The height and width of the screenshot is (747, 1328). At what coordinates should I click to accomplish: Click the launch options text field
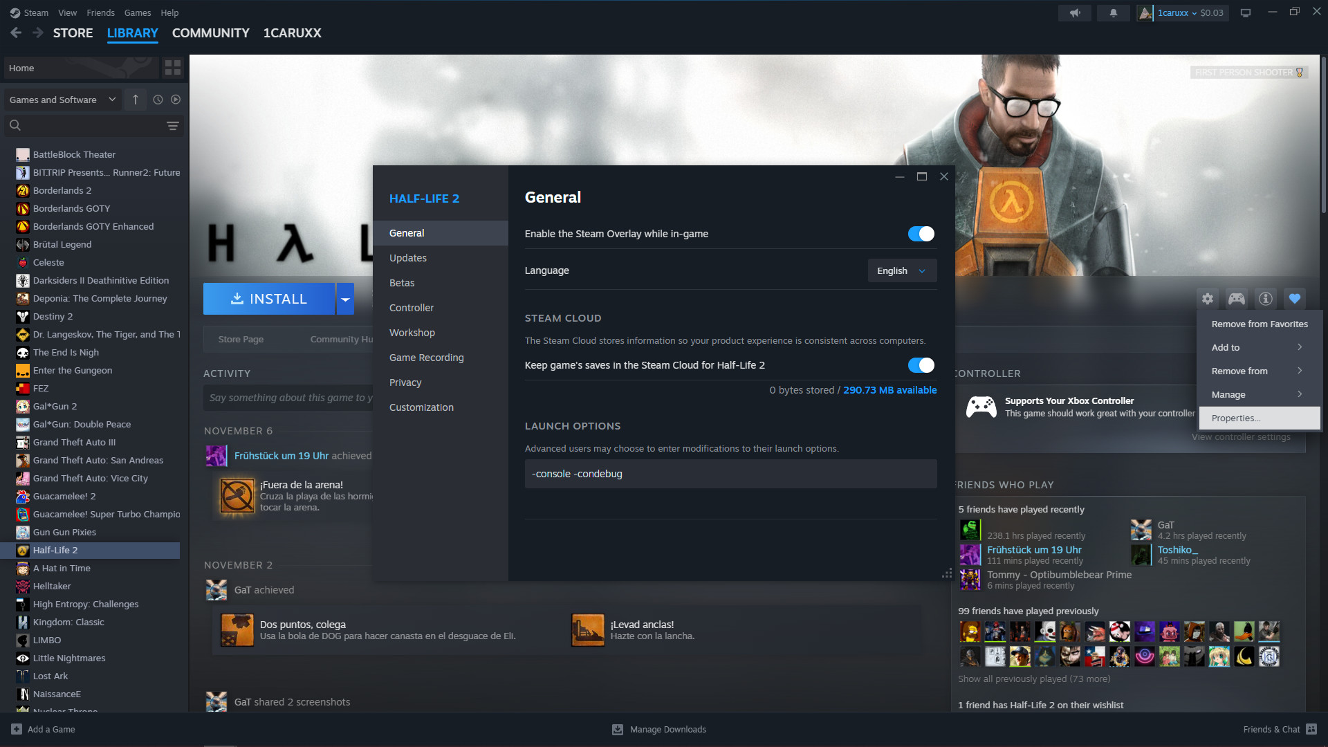730,474
